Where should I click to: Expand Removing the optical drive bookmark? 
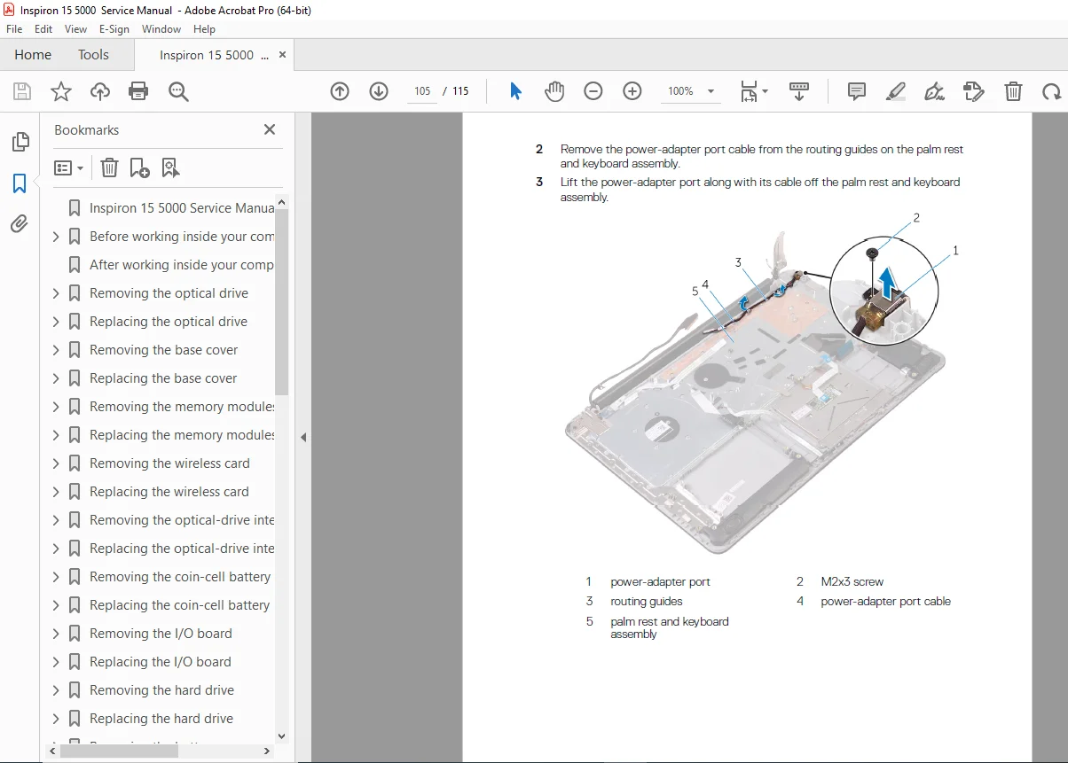coord(56,293)
